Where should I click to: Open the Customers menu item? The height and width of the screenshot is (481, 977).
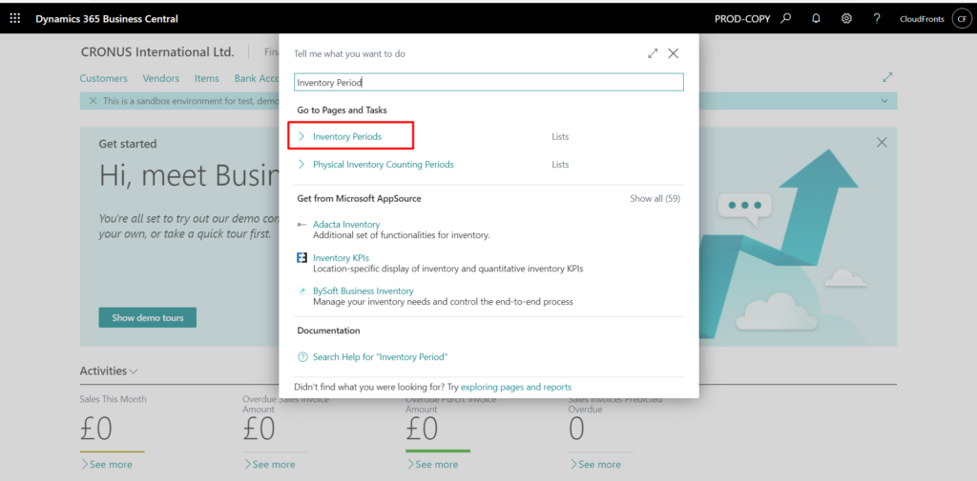(x=103, y=78)
